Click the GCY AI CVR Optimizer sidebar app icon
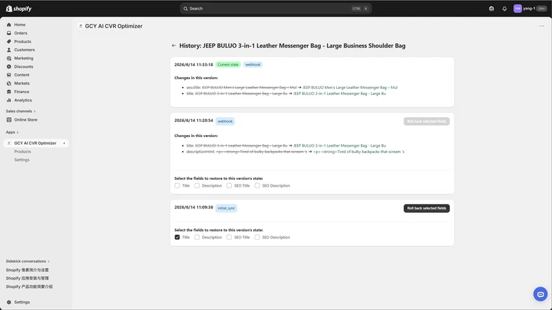This screenshot has width=552, height=310. (9, 143)
